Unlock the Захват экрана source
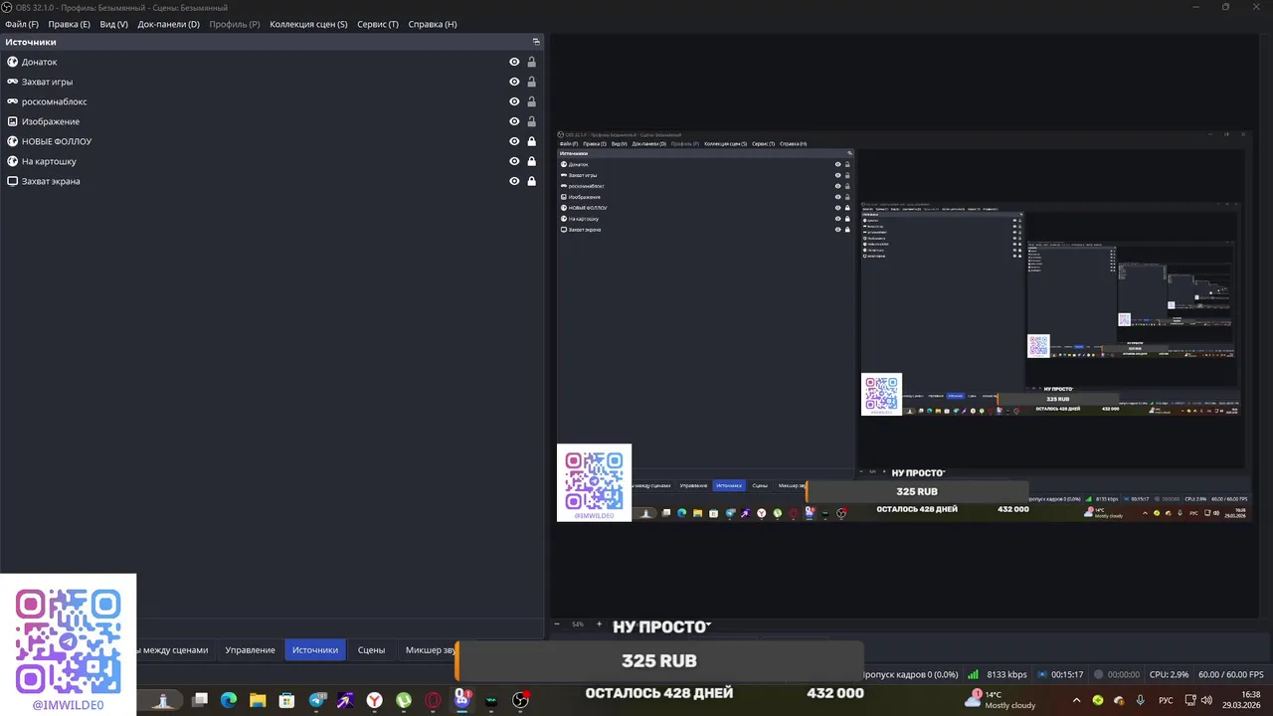This screenshot has width=1273, height=716. pyautogui.click(x=532, y=181)
